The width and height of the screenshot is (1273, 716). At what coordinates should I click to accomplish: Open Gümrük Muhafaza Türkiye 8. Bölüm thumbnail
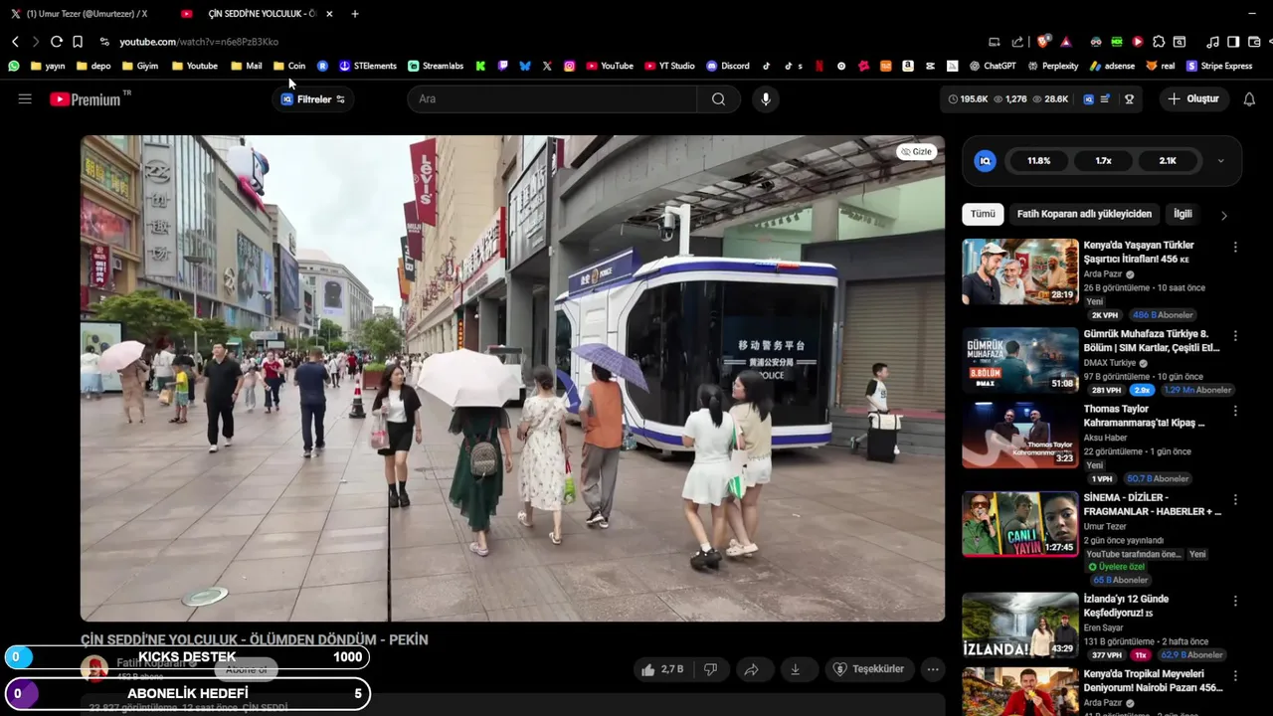[x=1019, y=360]
